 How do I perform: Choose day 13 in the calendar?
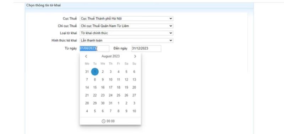(134, 79)
